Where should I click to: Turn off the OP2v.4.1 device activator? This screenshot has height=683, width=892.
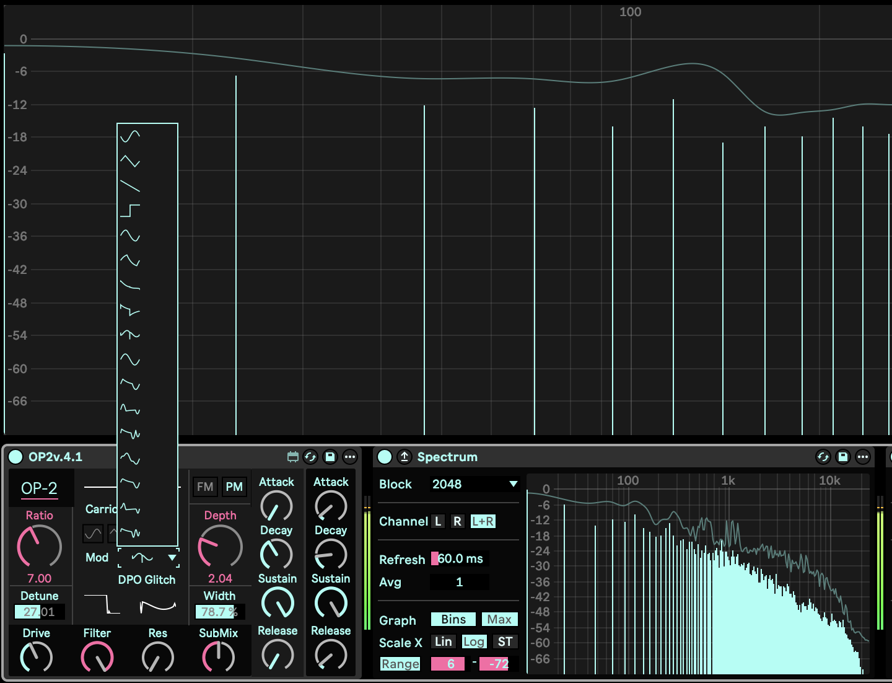click(15, 457)
